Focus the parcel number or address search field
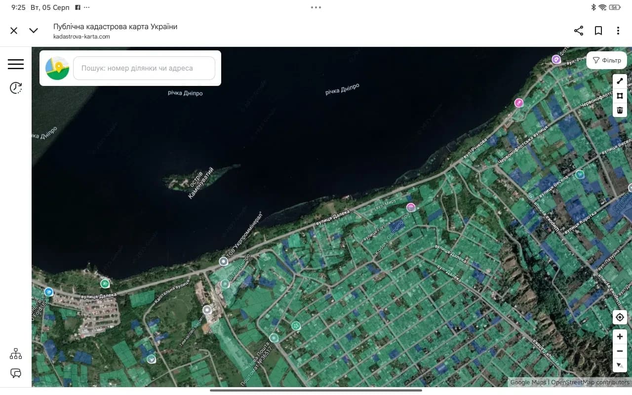 [x=144, y=68]
